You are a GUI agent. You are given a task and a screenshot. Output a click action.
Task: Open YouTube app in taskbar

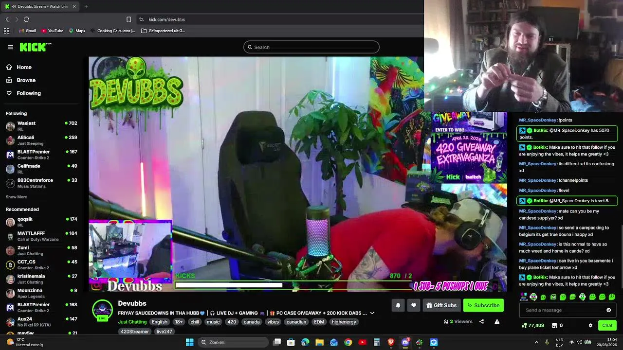pyautogui.click(x=362, y=342)
